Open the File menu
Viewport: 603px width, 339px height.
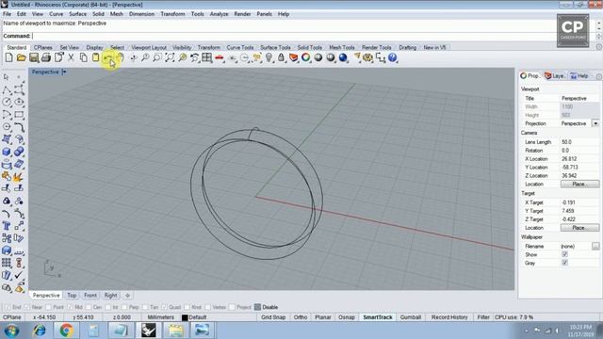pos(8,14)
